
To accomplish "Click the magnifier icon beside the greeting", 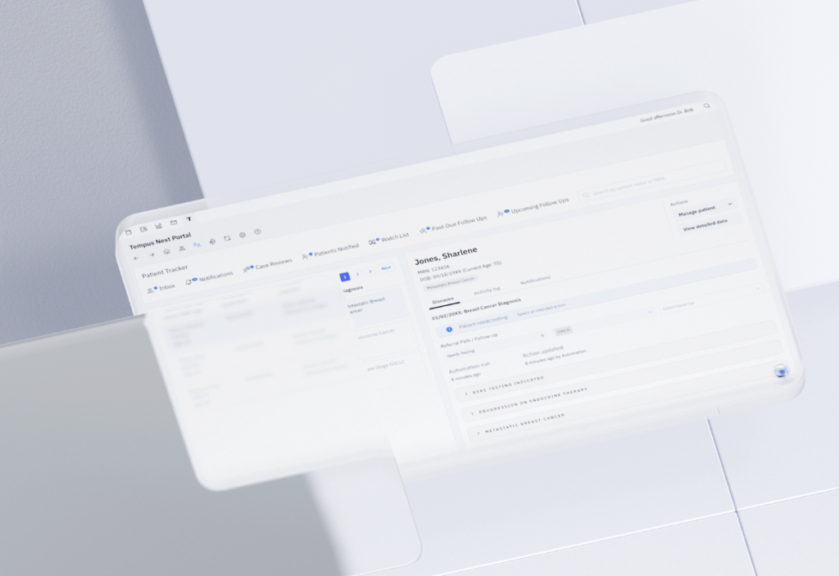I will (x=707, y=106).
